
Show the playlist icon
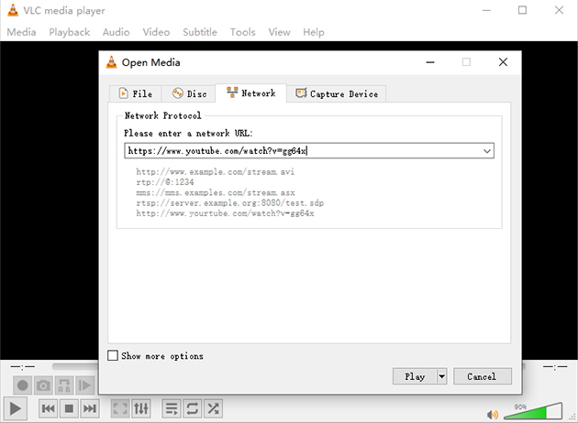[x=172, y=408]
